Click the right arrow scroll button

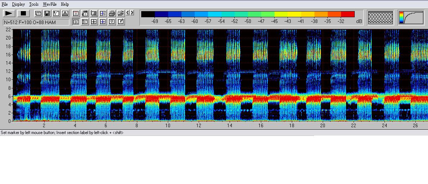[132, 13]
